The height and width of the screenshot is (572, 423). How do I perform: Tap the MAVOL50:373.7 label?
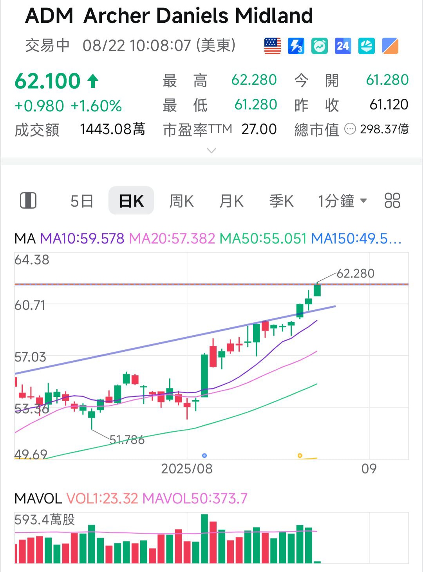pyautogui.click(x=195, y=498)
